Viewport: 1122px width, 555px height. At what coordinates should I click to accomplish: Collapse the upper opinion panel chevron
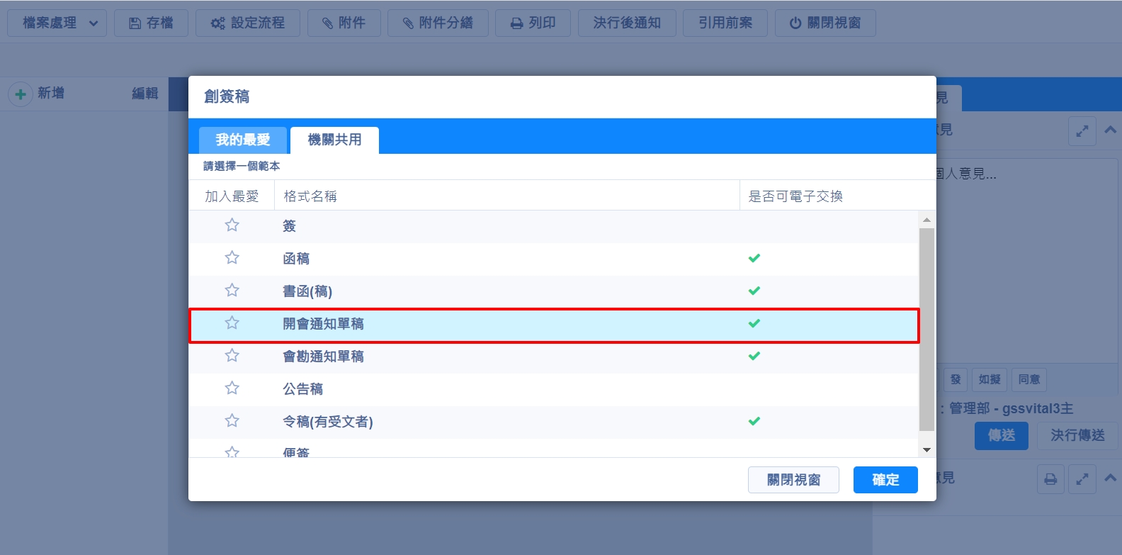point(1110,130)
